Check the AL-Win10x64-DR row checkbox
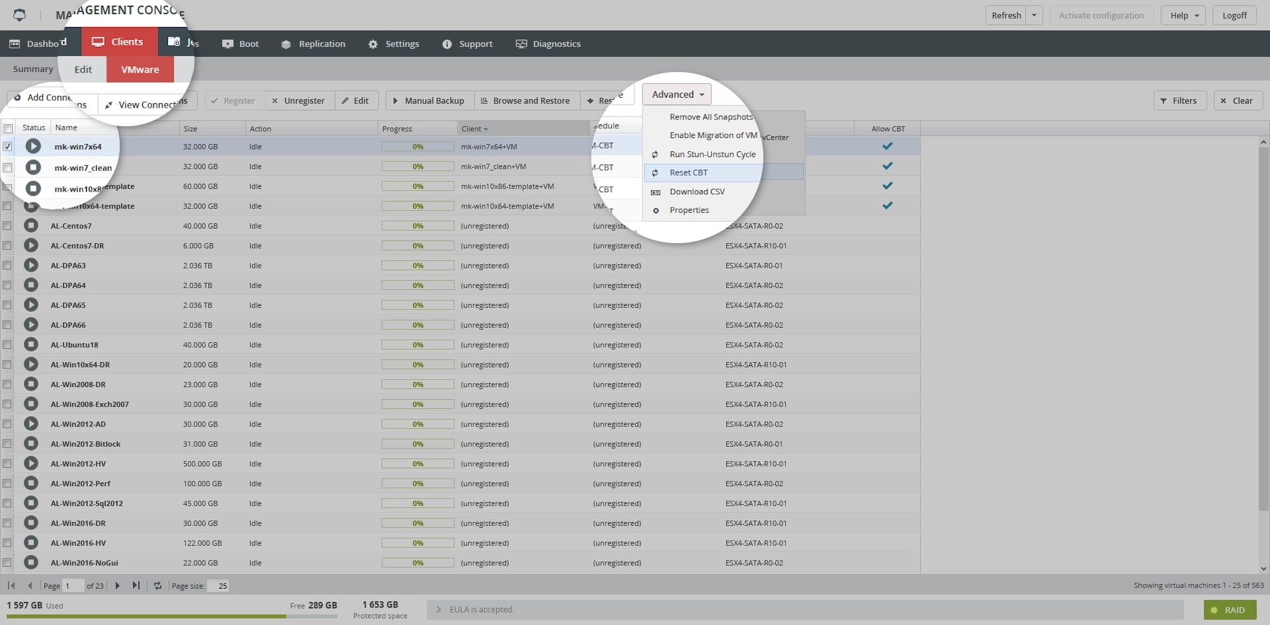Screen dimensions: 1270x625 point(7,364)
